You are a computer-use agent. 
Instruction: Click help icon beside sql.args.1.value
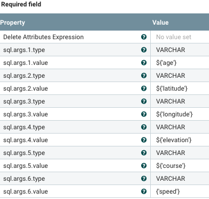click(x=144, y=63)
